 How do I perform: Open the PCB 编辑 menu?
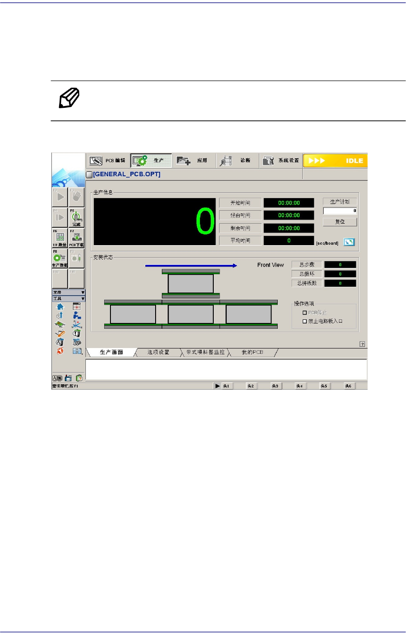click(108, 161)
